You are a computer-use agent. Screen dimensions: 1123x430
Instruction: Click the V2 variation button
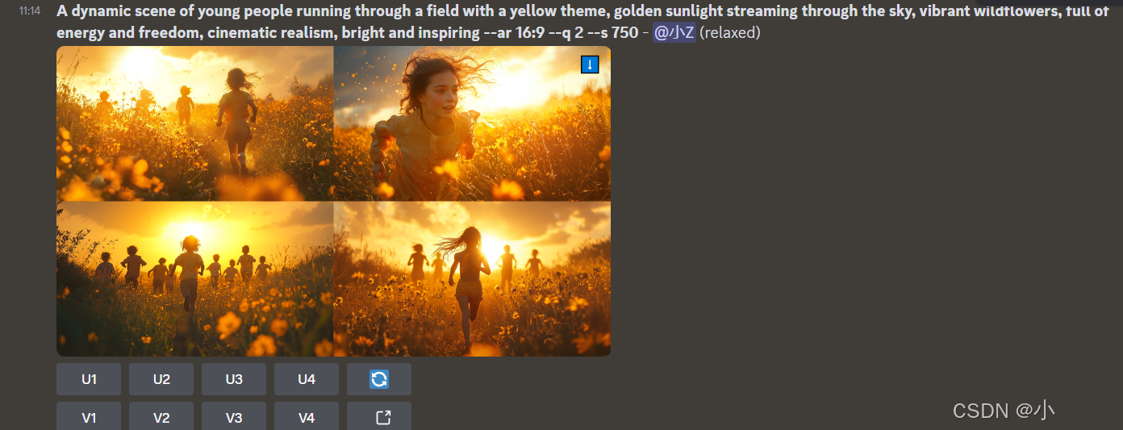click(161, 417)
